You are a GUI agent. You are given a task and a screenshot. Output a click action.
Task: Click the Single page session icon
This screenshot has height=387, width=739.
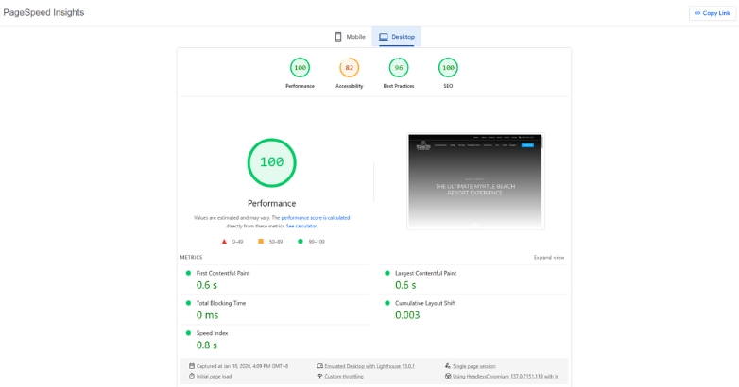pos(448,366)
